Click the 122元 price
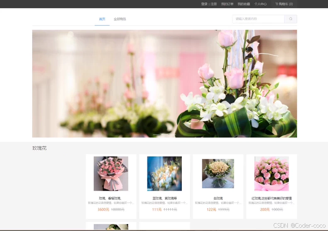 (x=211, y=209)
